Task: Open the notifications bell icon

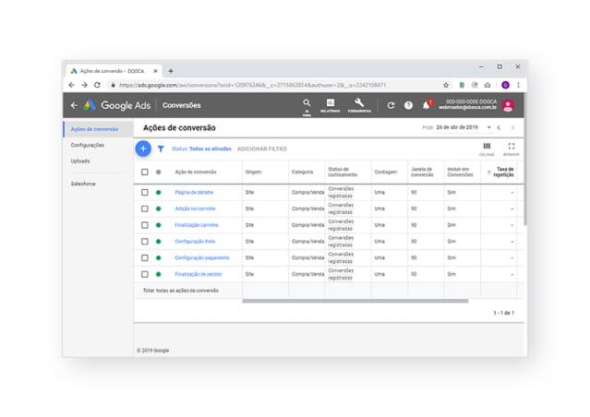Action: point(427,105)
